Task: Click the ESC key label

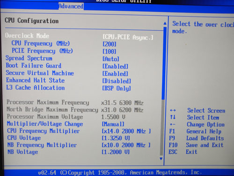Action: 173,152
